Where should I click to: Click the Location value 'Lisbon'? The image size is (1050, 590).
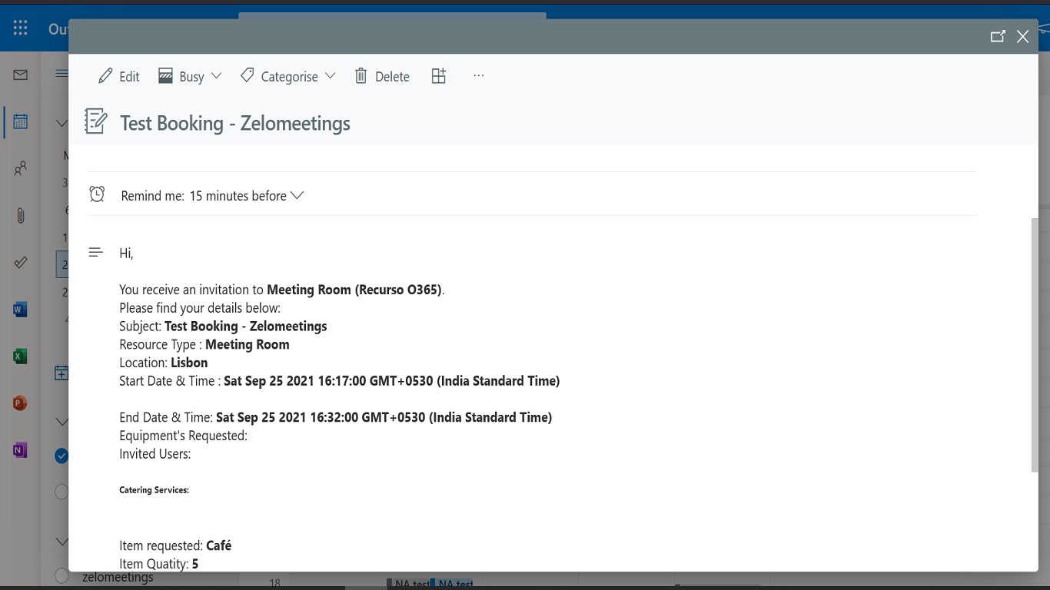point(189,363)
